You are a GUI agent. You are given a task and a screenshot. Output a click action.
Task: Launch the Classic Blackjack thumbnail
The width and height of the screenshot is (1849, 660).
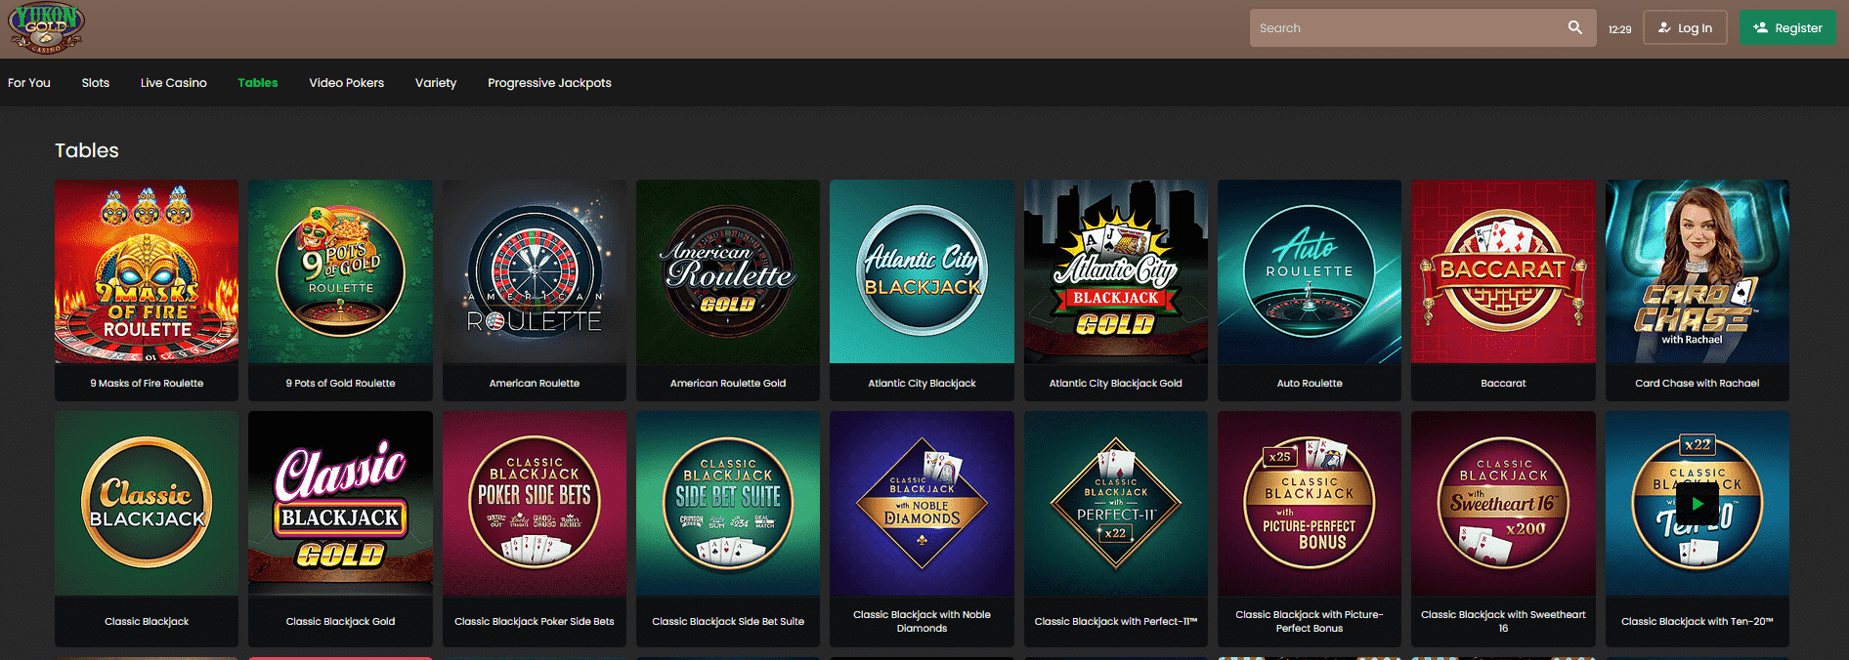point(147,503)
